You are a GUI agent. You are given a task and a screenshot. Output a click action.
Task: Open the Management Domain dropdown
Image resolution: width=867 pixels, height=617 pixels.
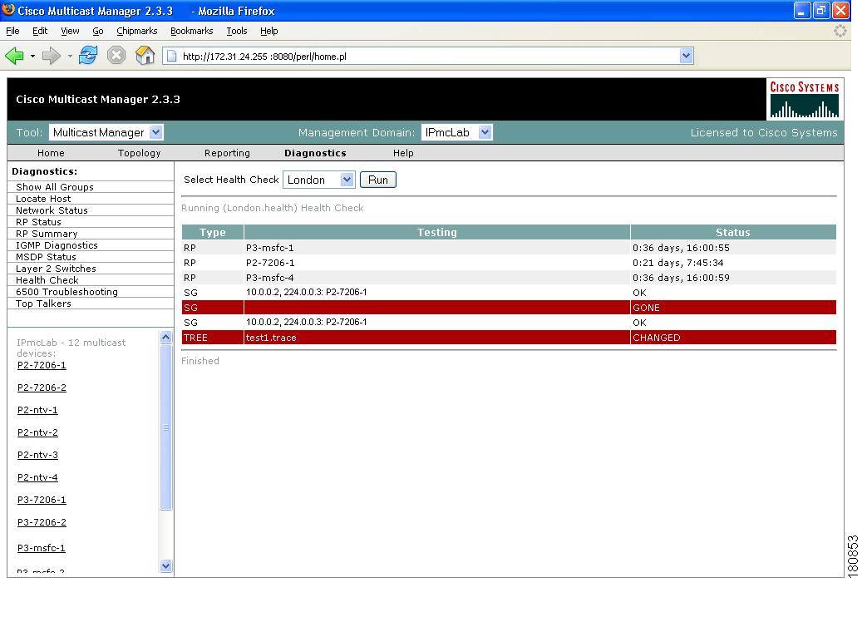pyautogui.click(x=456, y=132)
